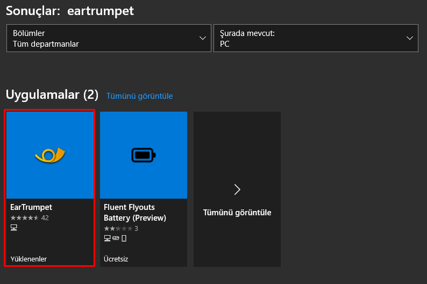Open the Şurada mevcut platform dropdown
The image size is (427, 284).
[316, 38]
